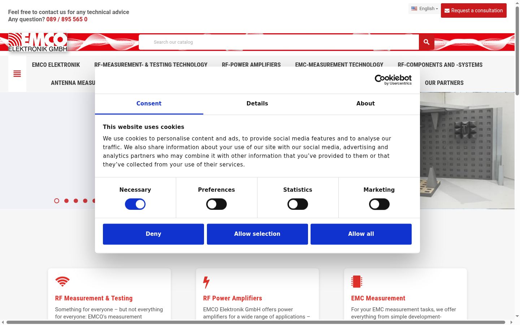Enable the Preferences cookies switch
The image size is (520, 325).
(216, 204)
